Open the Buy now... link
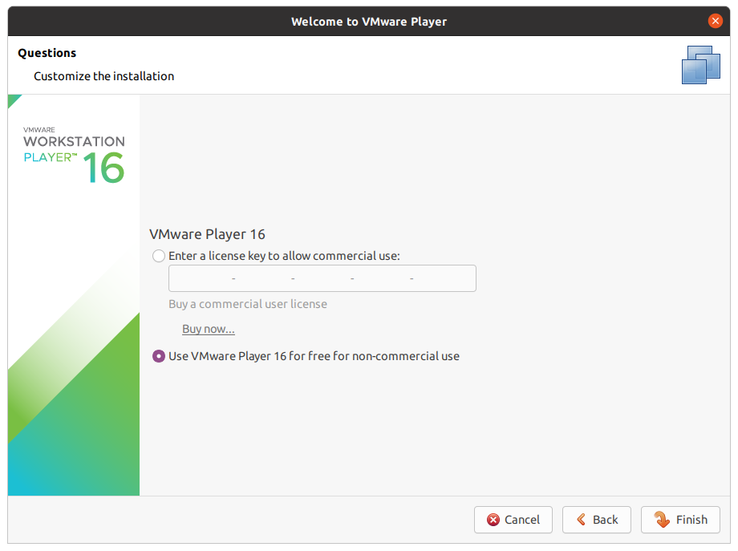This screenshot has width=738, height=551. point(209,329)
